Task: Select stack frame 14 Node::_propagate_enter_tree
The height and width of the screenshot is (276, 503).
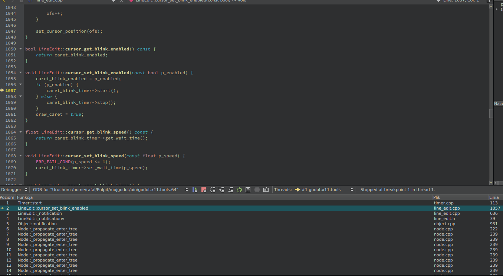Action: point(251,270)
